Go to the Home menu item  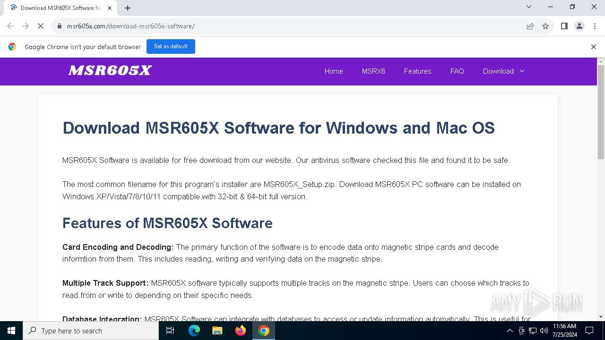click(334, 71)
